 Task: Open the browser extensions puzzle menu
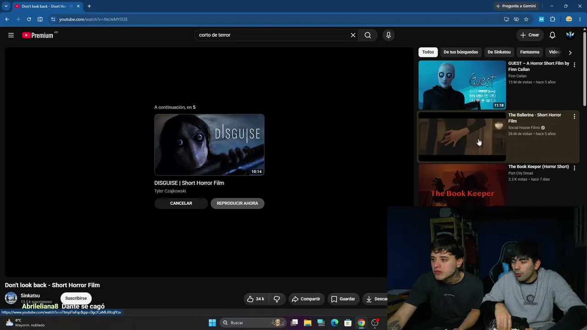point(553,19)
